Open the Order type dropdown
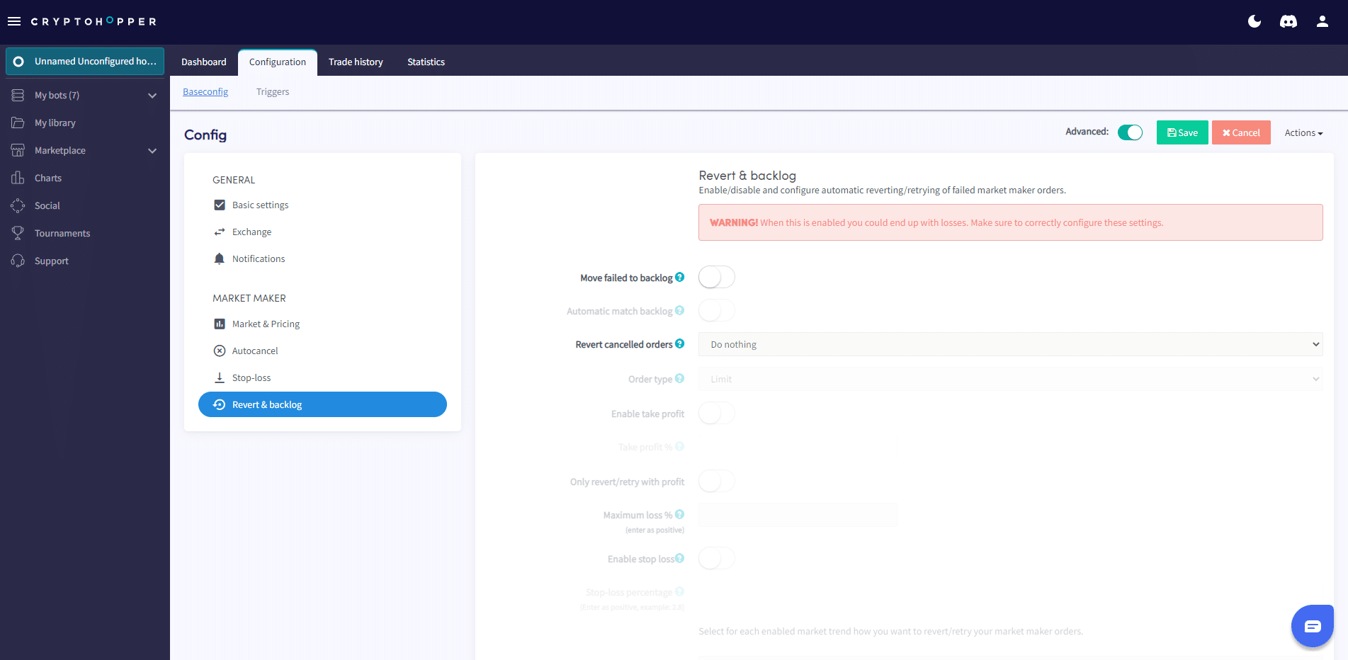The height and width of the screenshot is (660, 1348). [1010, 379]
